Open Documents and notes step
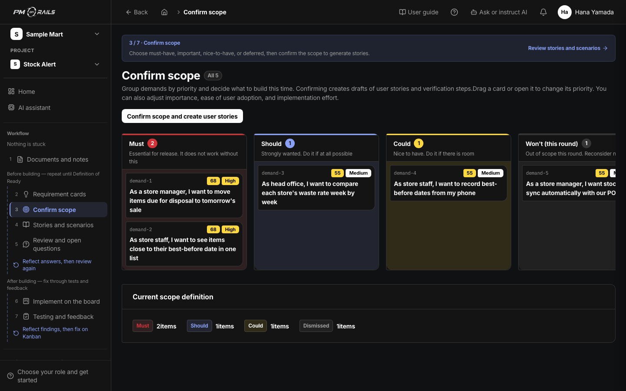626x391 pixels. coord(55,159)
